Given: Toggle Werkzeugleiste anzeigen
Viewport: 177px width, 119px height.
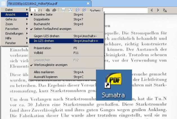Looking at the screenshot, I should point(66,65).
